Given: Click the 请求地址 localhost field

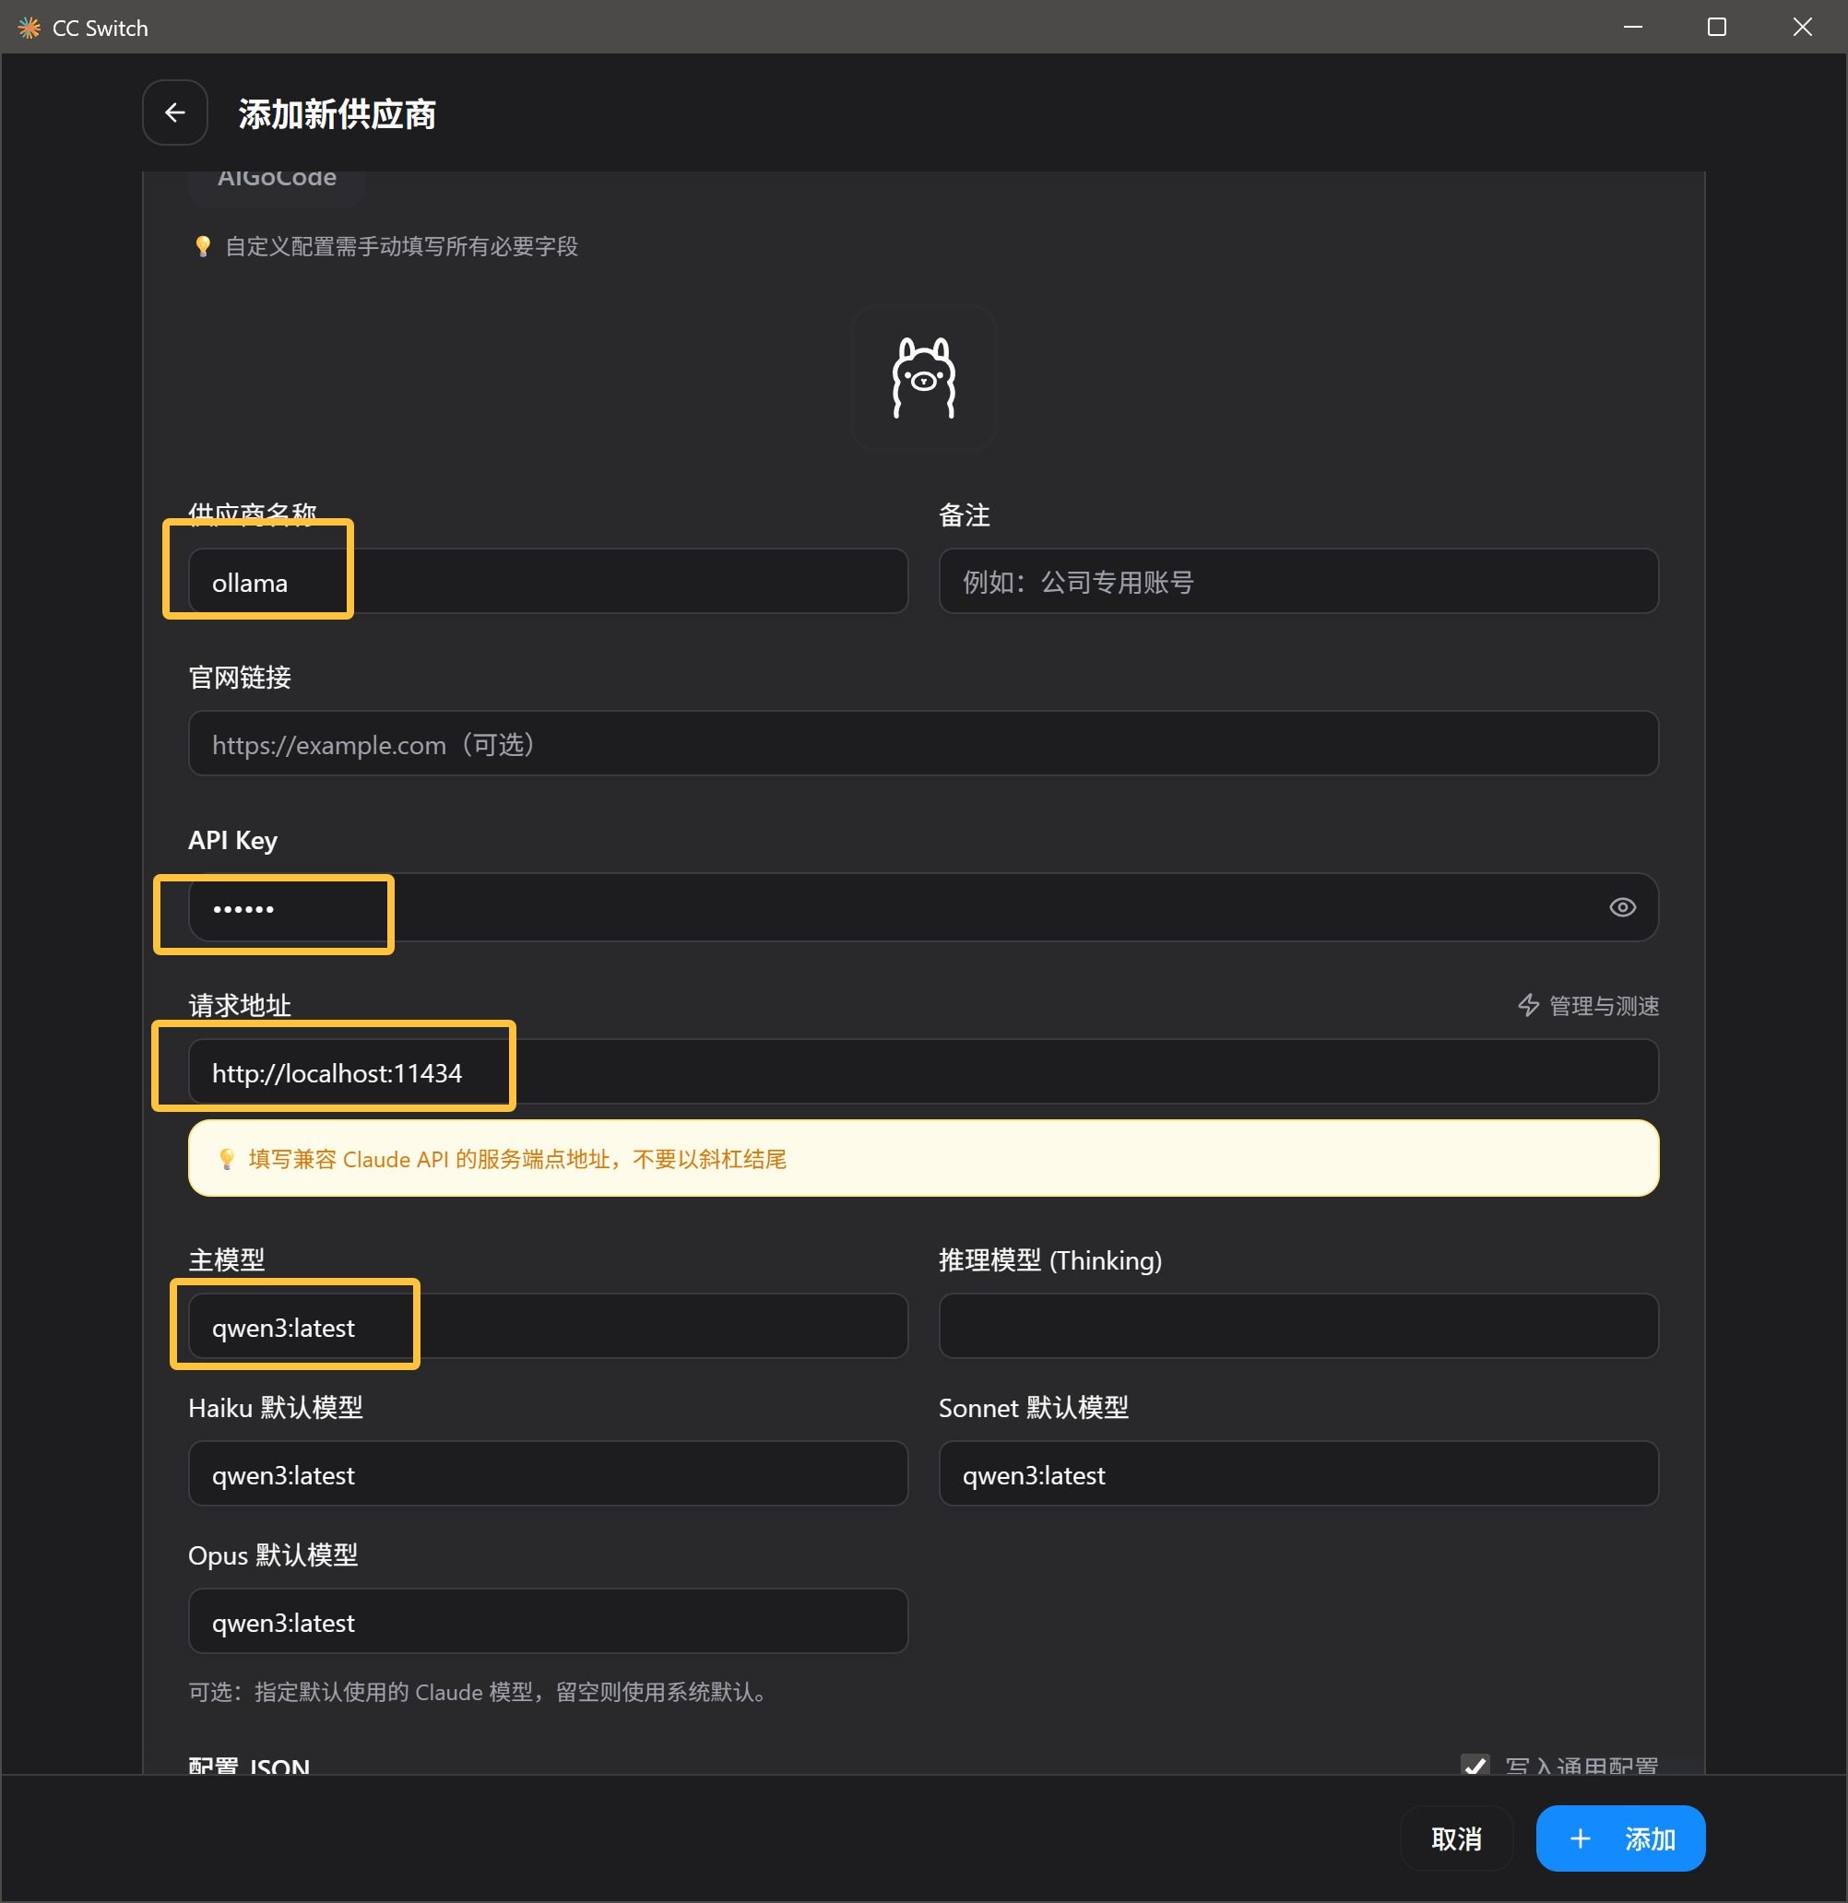Looking at the screenshot, I should (922, 1072).
